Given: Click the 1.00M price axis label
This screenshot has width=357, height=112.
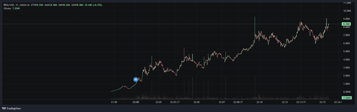Looking at the screenshot, I should pos(347,84).
